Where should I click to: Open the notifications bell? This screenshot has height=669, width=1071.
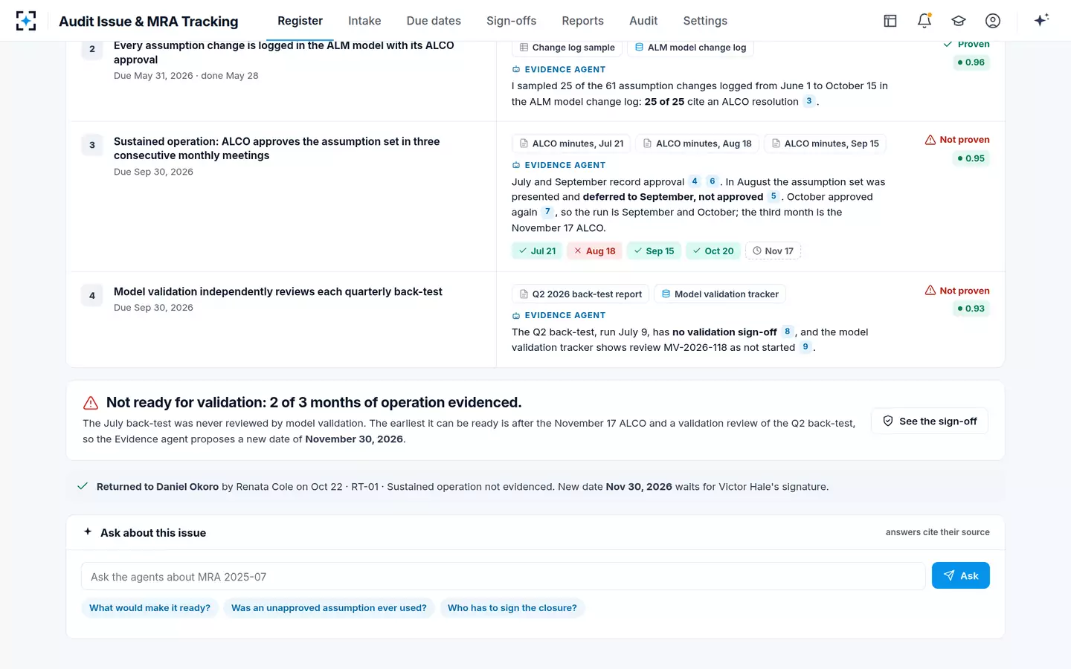tap(924, 21)
